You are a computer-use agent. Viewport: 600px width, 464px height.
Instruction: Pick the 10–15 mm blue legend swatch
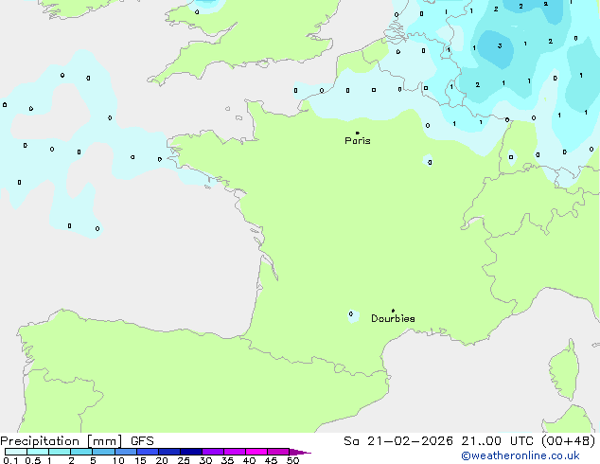pos(126,452)
